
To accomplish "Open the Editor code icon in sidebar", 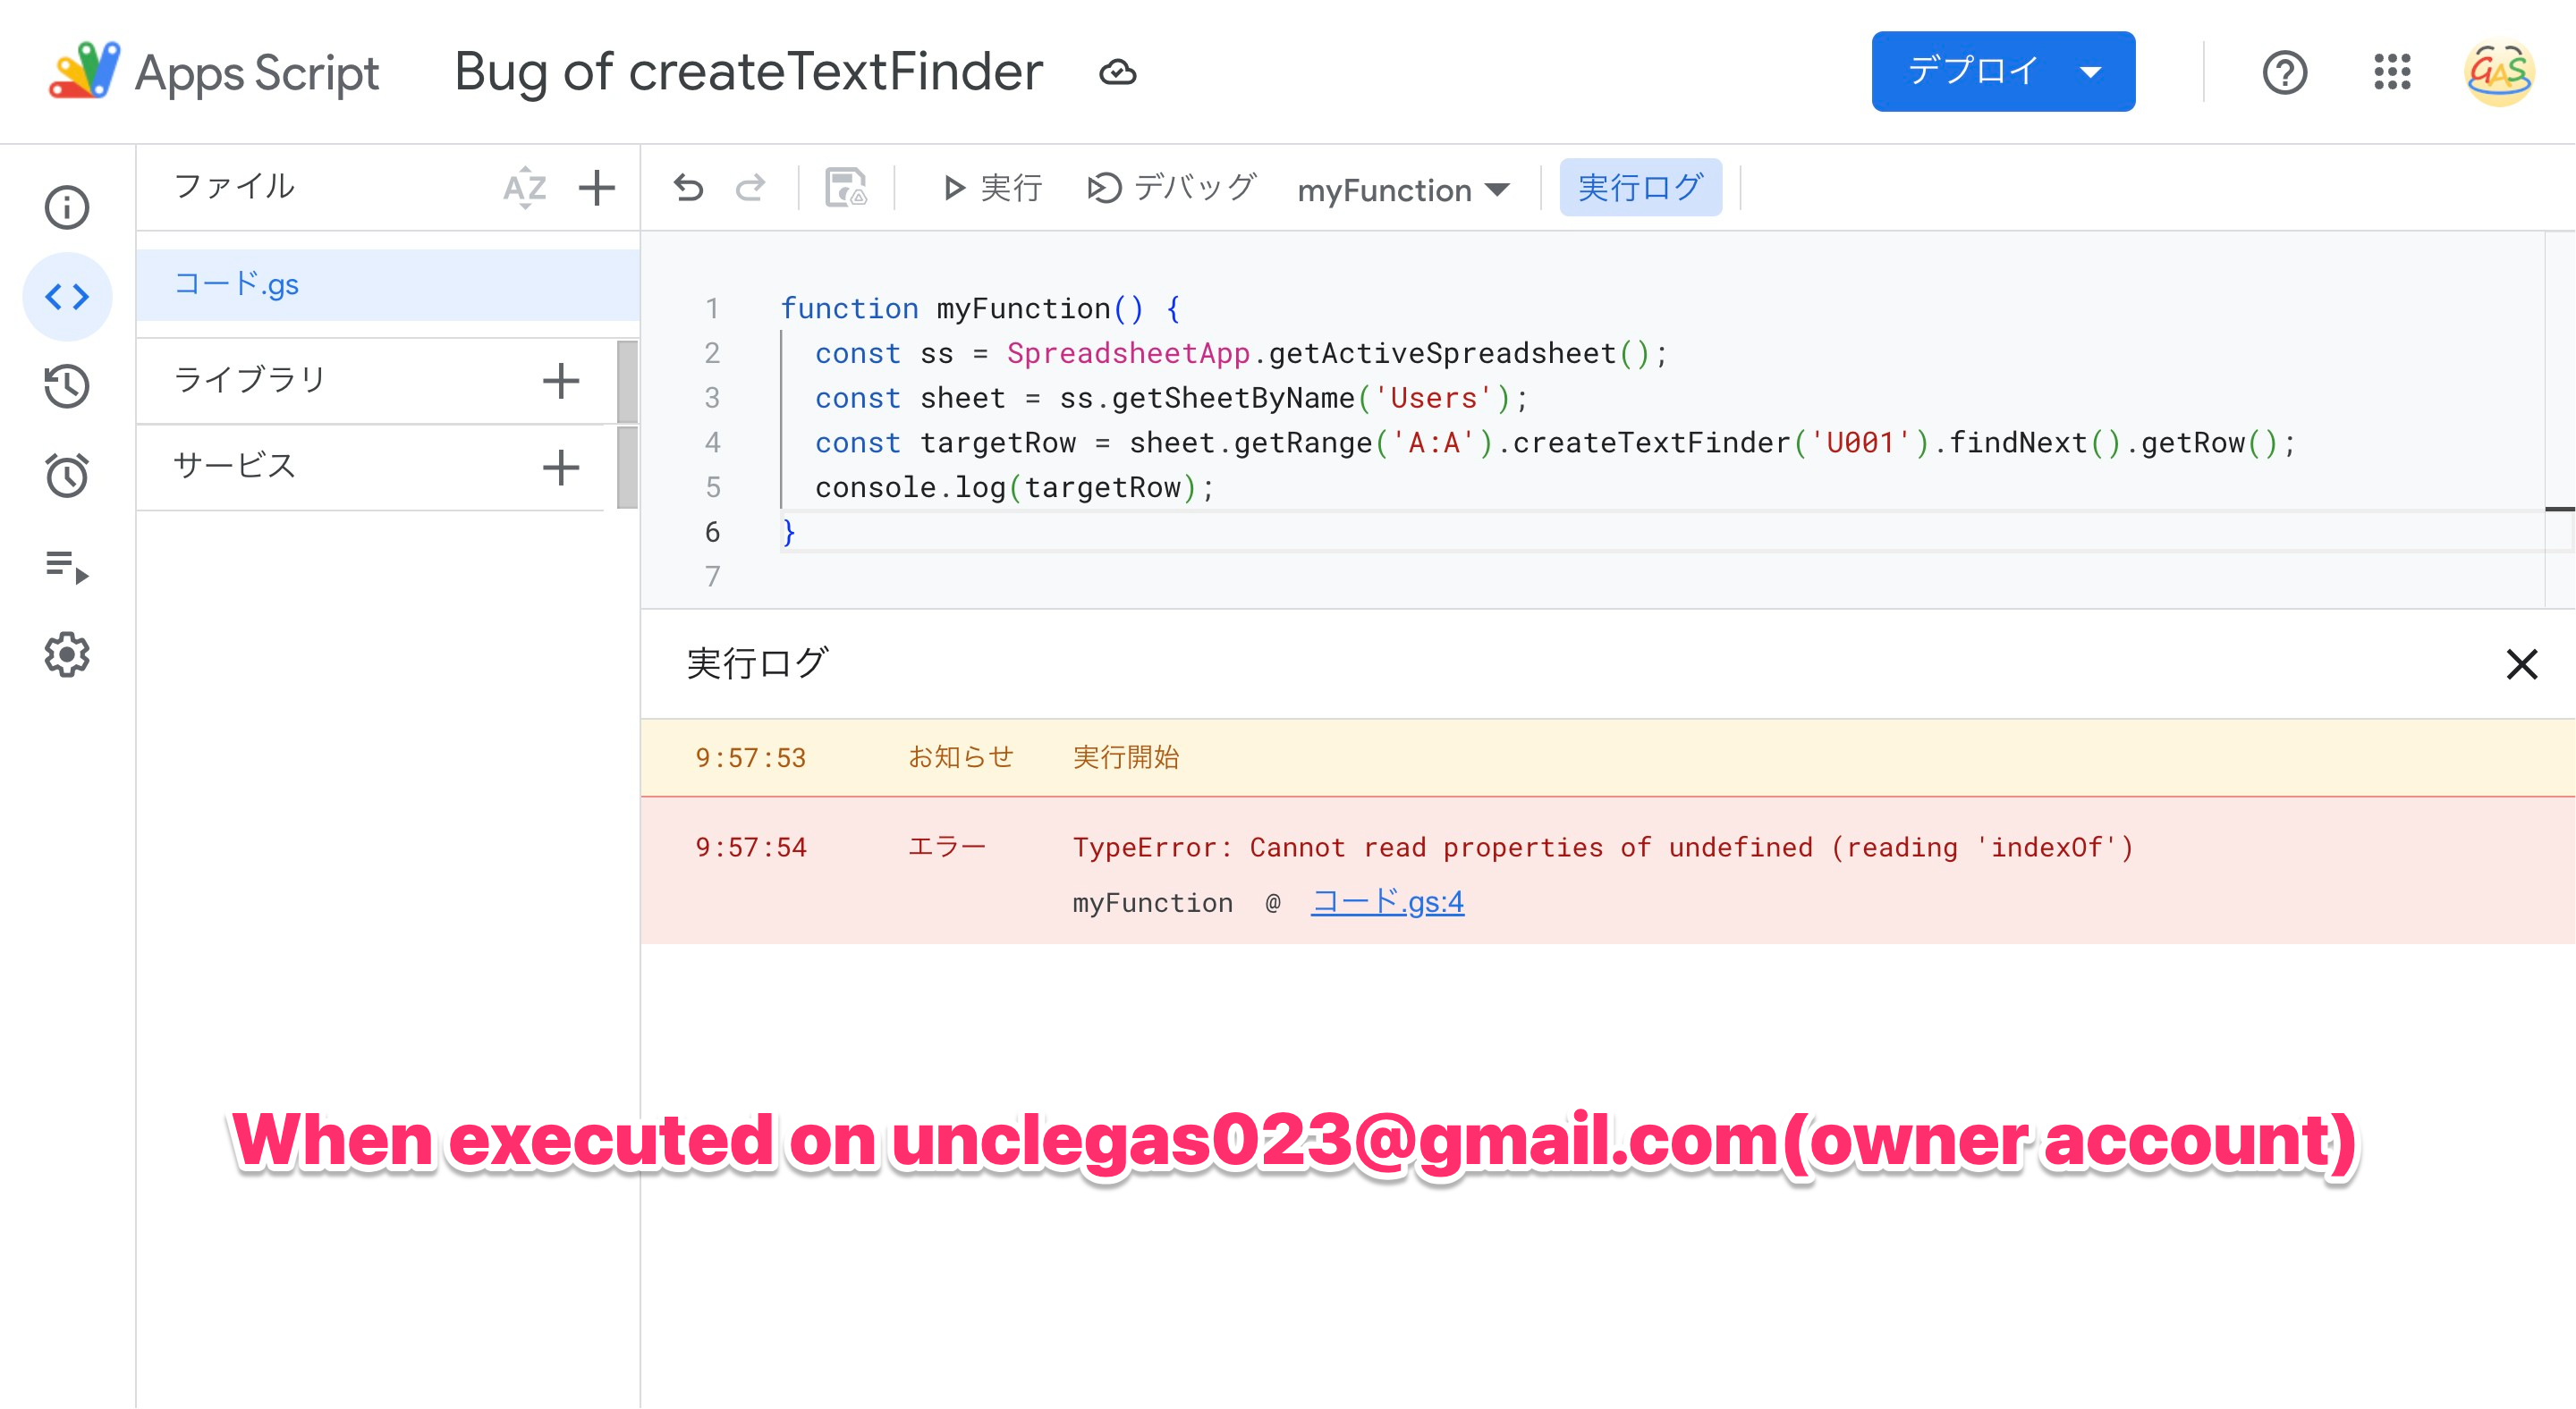I will (x=67, y=297).
